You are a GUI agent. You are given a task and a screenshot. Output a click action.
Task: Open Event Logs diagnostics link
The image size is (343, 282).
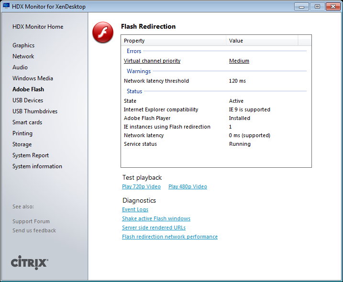(135, 209)
